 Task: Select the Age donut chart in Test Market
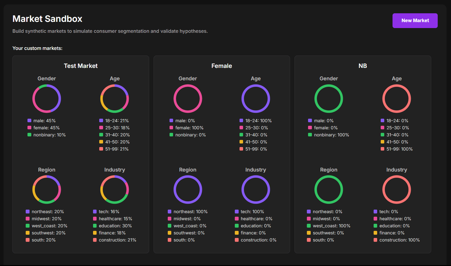pyautogui.click(x=115, y=98)
